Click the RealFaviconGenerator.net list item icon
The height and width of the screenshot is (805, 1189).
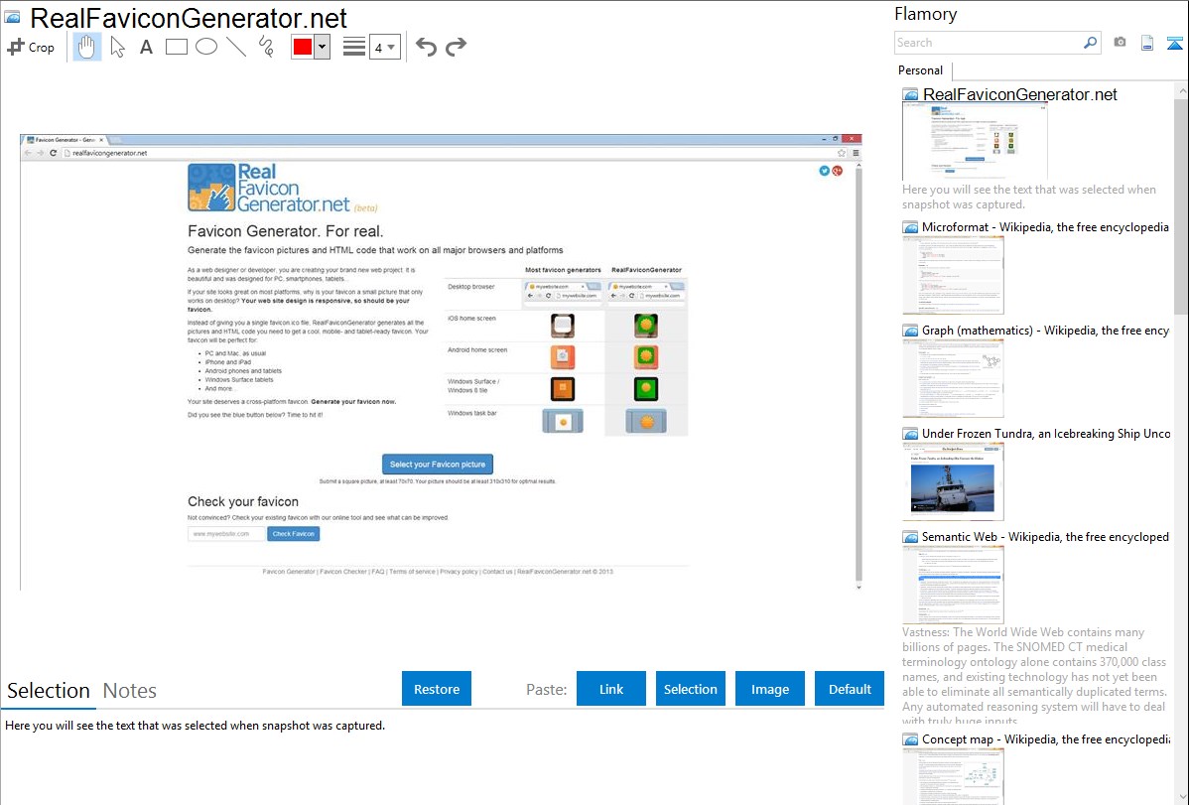911,95
